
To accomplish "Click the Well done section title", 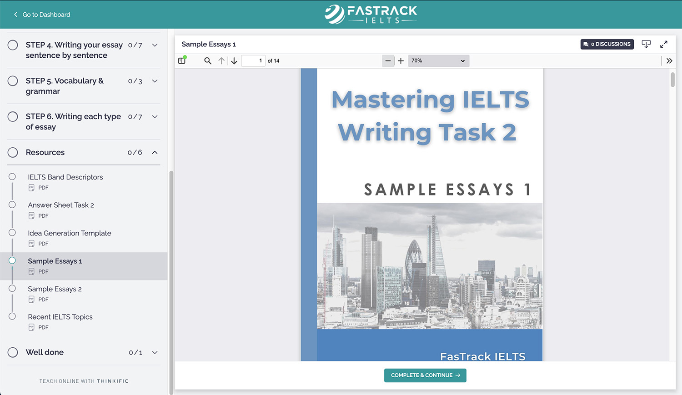I will pos(45,352).
